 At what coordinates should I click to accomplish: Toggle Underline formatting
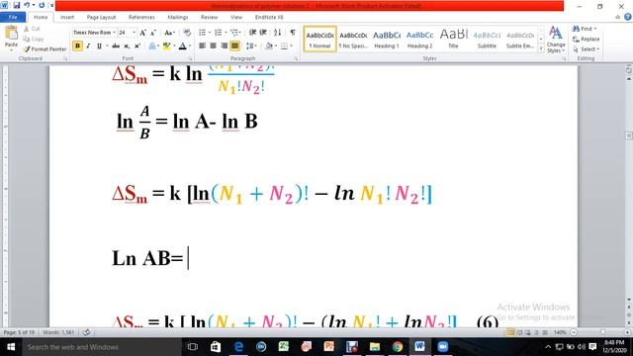point(99,46)
